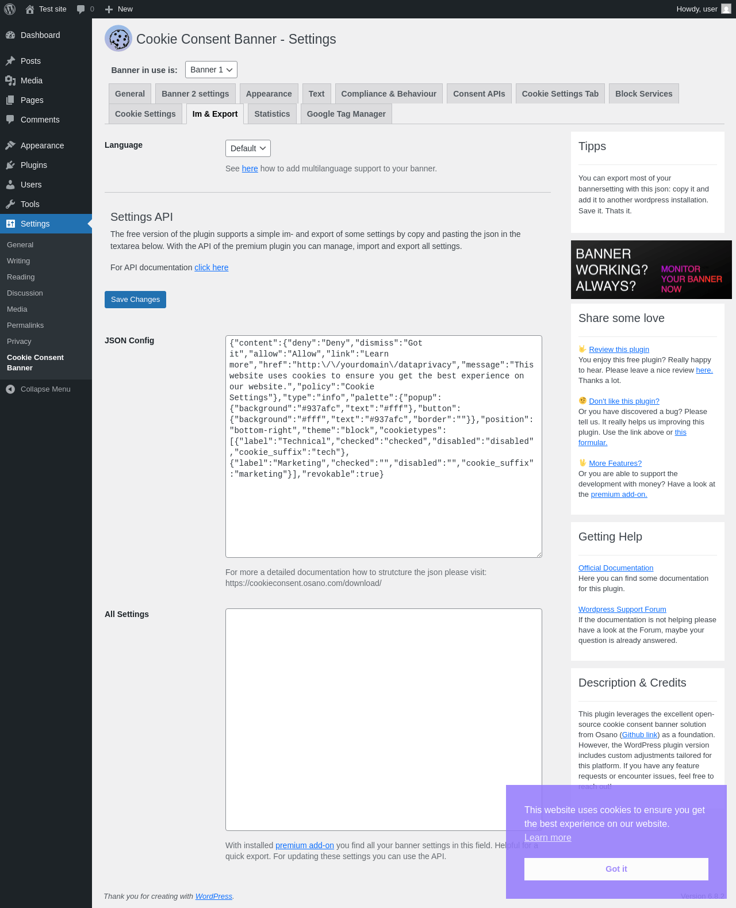Open the Banner in use dropdown

[211, 70]
